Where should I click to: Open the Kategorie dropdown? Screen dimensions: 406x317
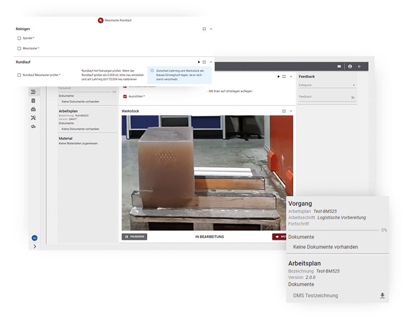tap(326, 85)
